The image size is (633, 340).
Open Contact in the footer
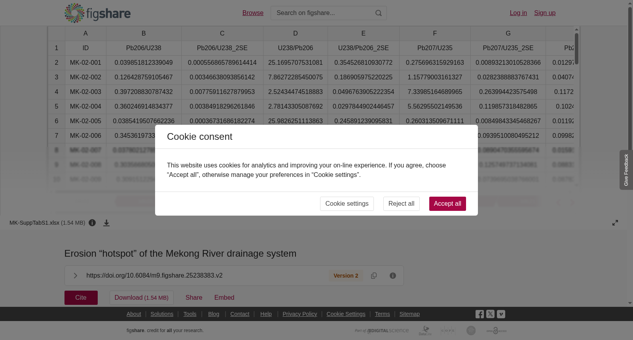[x=240, y=314]
